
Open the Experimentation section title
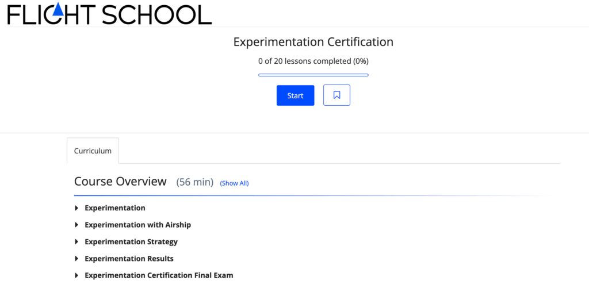pos(115,208)
